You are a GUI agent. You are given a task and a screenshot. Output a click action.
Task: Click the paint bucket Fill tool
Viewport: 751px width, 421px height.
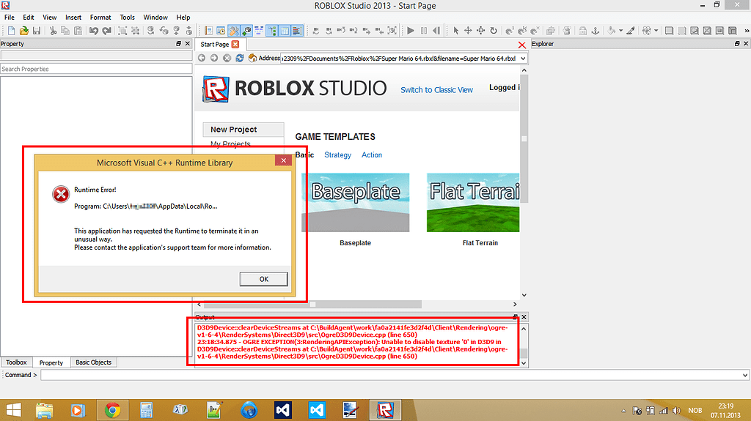point(611,31)
